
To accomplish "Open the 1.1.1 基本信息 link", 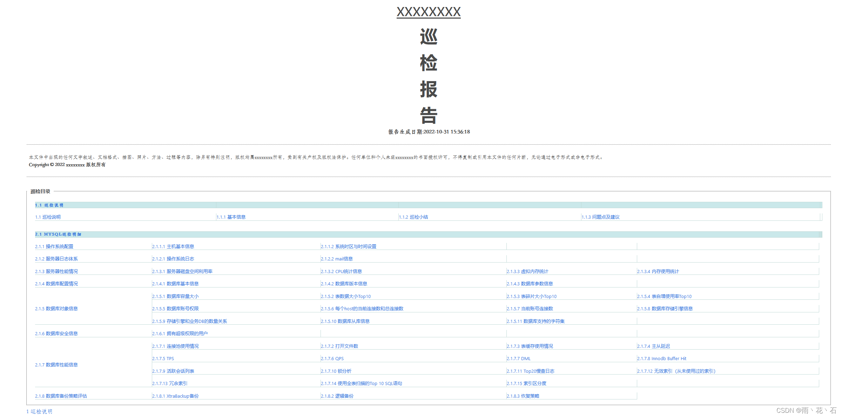I will point(231,217).
